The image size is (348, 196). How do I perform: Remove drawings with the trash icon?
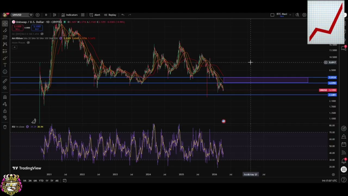(x=5, y=127)
